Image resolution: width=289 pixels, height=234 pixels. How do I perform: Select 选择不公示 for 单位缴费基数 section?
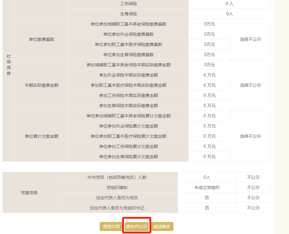point(251,39)
